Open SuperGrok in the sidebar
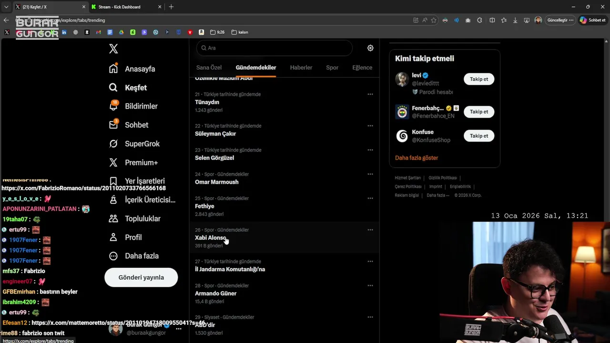Screen dimensions: 610x343 tap(134, 143)
